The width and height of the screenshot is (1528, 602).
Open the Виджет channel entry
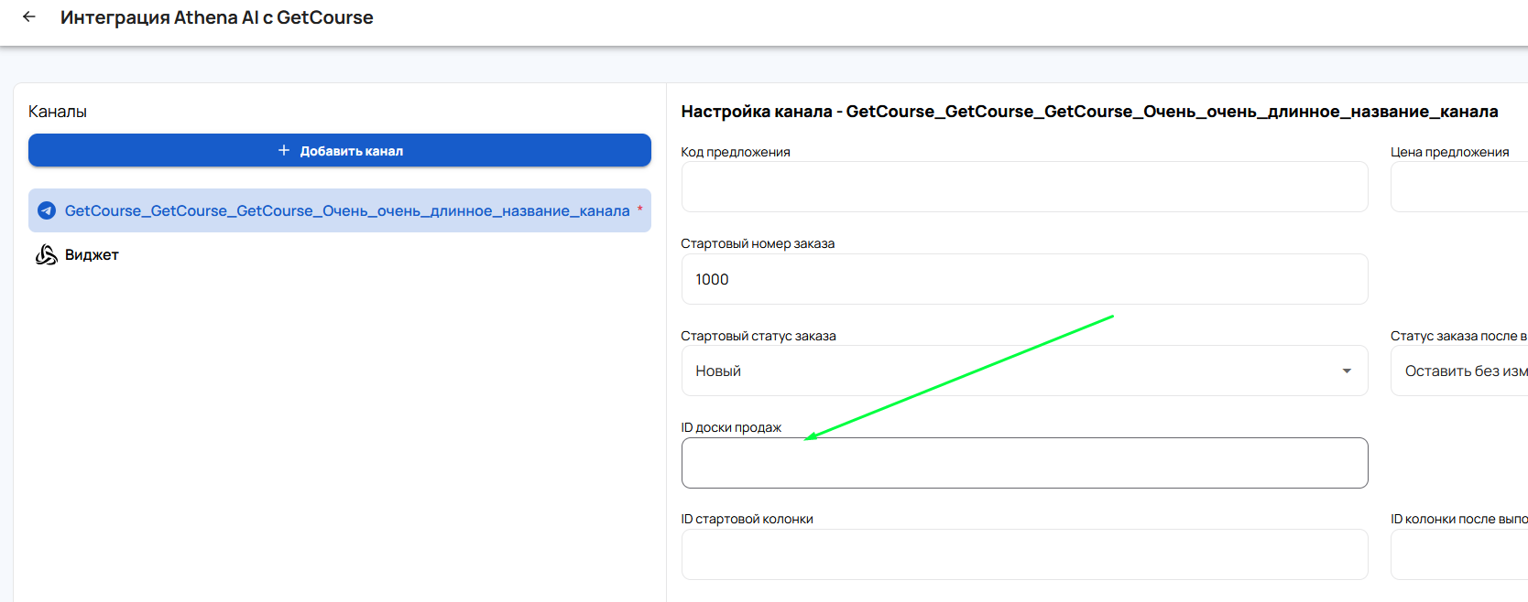pyautogui.click(x=92, y=255)
